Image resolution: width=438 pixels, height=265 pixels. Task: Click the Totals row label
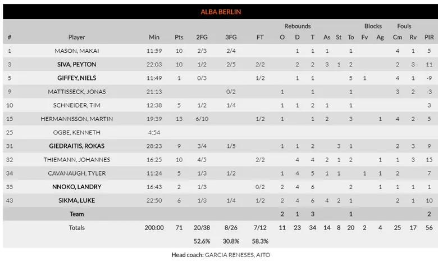[x=77, y=228]
